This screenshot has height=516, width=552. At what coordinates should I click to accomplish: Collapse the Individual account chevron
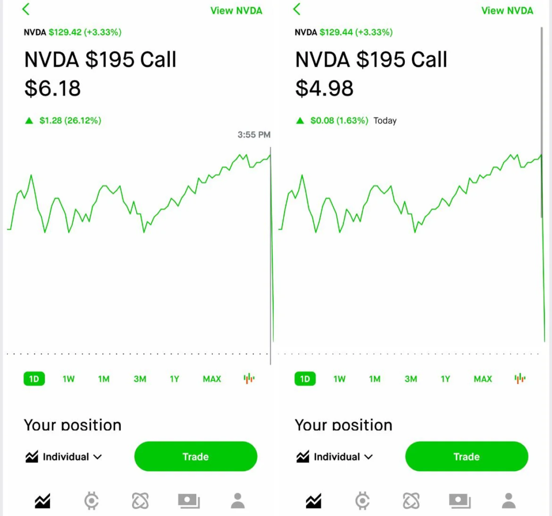tap(99, 457)
